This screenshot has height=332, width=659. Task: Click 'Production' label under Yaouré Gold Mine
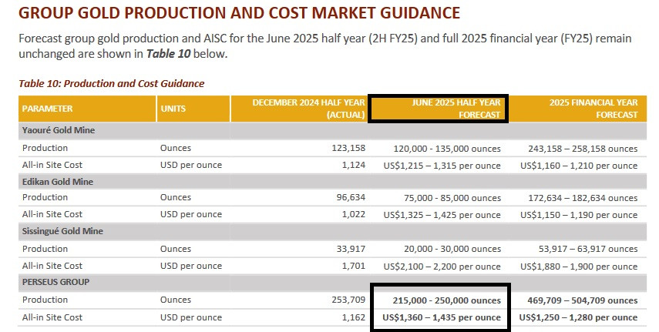pyautogui.click(x=45, y=148)
